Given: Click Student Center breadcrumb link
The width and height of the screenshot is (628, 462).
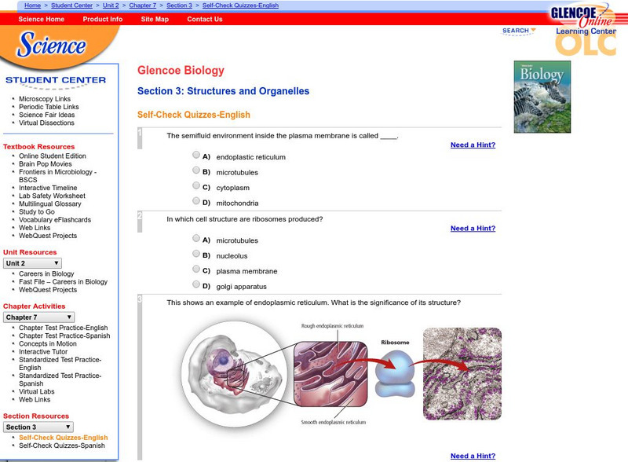Looking at the screenshot, I should tap(71, 5).
